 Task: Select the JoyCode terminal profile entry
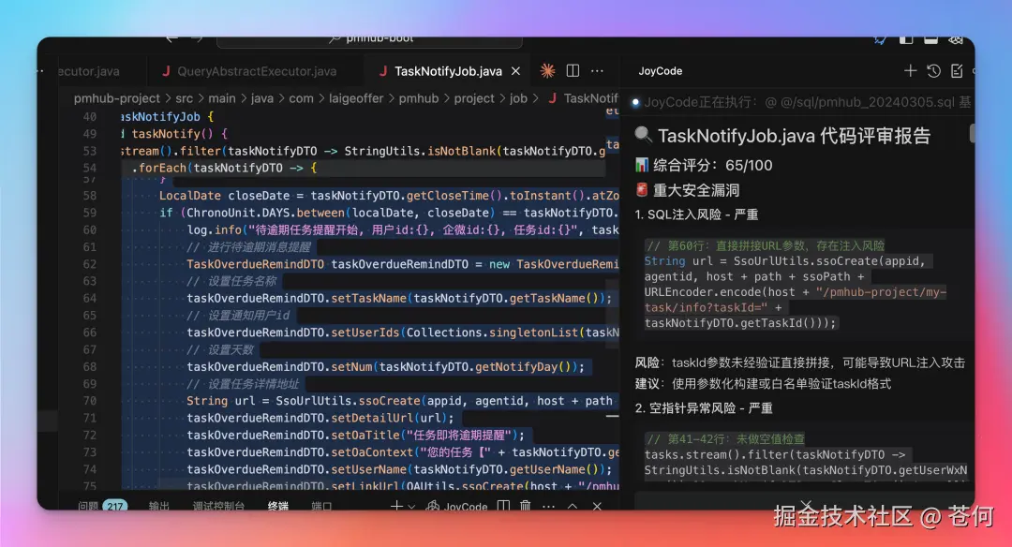tap(457, 507)
